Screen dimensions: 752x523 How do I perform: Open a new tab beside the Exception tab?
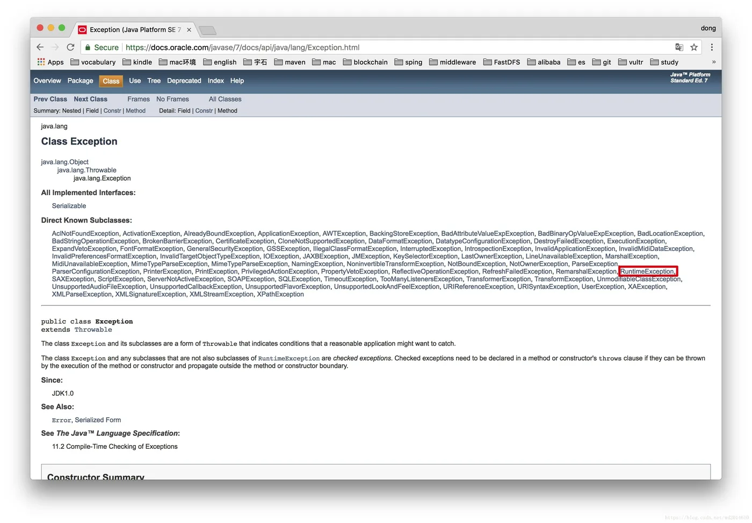click(x=207, y=30)
